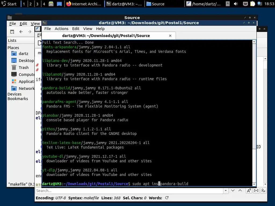The width and height of the screenshot is (275, 206).
Task: Open dartz home folder in Places
Action: pyautogui.click(x=21, y=53)
